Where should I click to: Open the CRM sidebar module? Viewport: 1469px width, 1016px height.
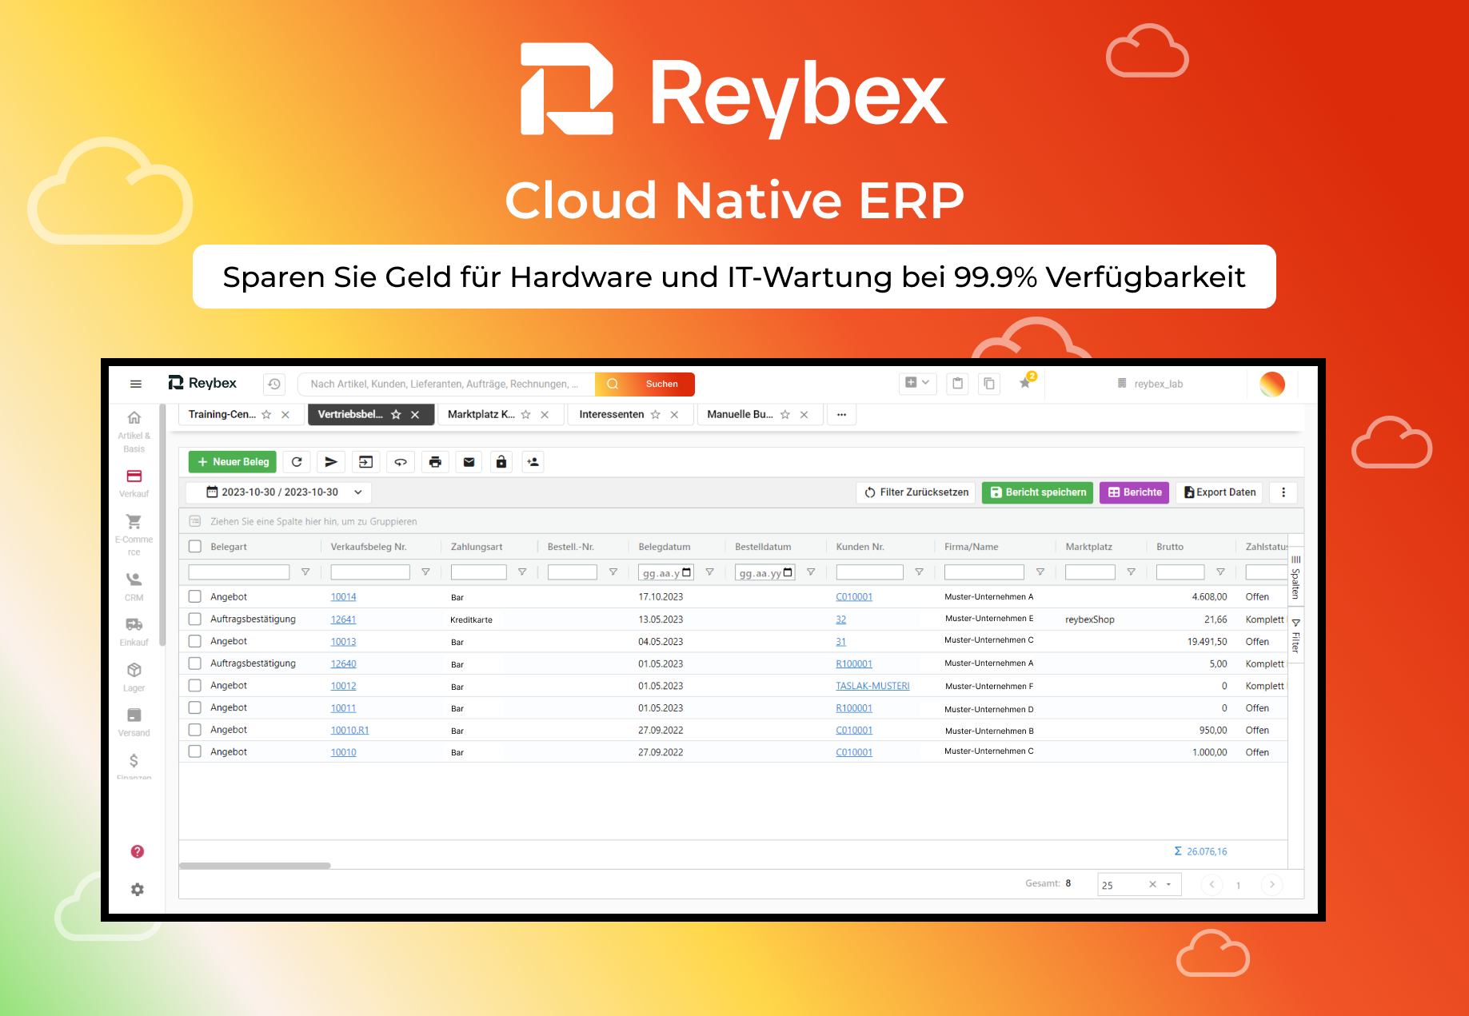(x=134, y=587)
